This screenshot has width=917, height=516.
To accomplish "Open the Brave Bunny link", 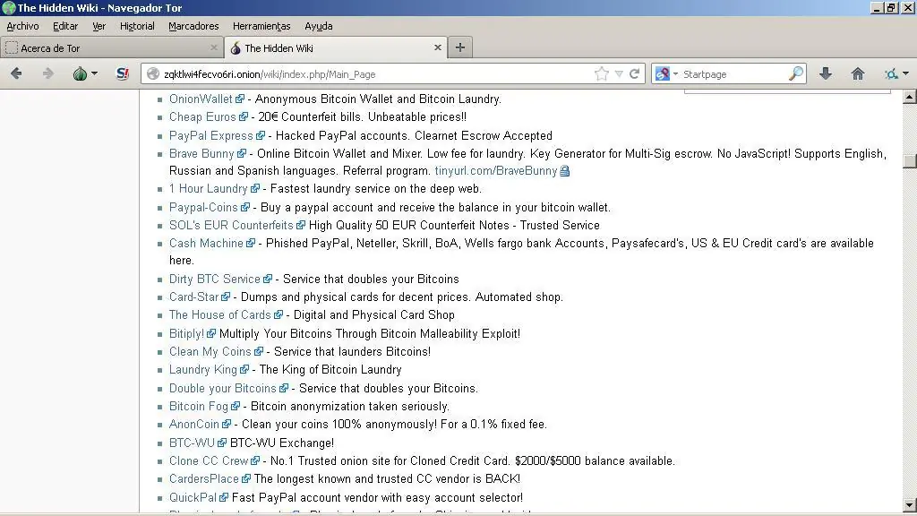I will (x=201, y=154).
